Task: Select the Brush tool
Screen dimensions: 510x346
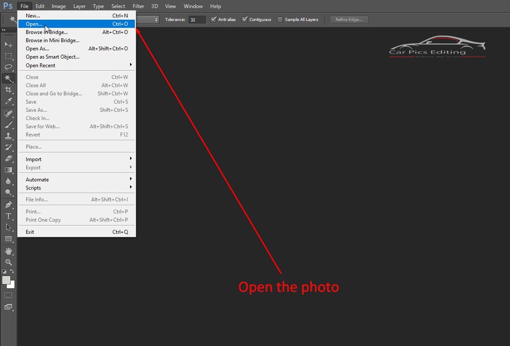Action: point(8,125)
